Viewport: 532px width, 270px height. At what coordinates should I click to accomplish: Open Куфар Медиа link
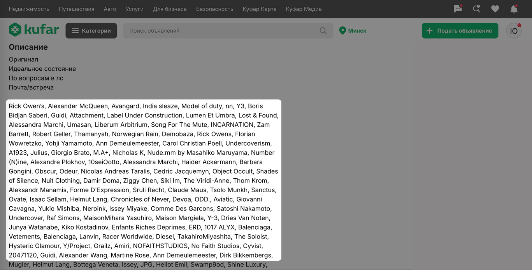(304, 9)
